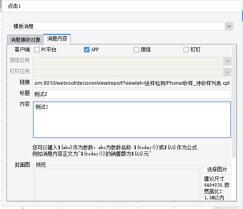Click the 选择图片 button
Viewport: 243px width, 209px height.
tap(217, 169)
